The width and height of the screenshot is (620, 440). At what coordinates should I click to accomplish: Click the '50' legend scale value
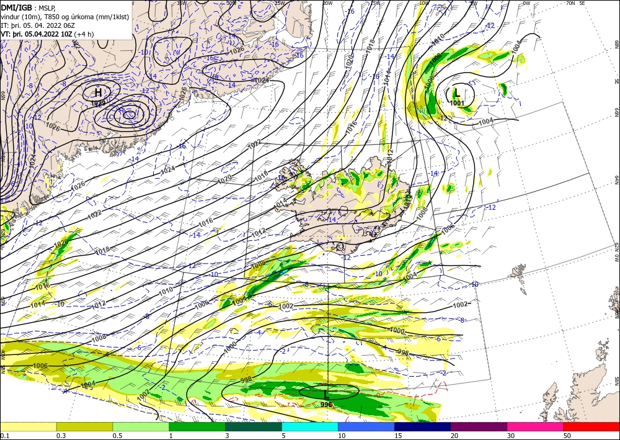[x=567, y=436]
